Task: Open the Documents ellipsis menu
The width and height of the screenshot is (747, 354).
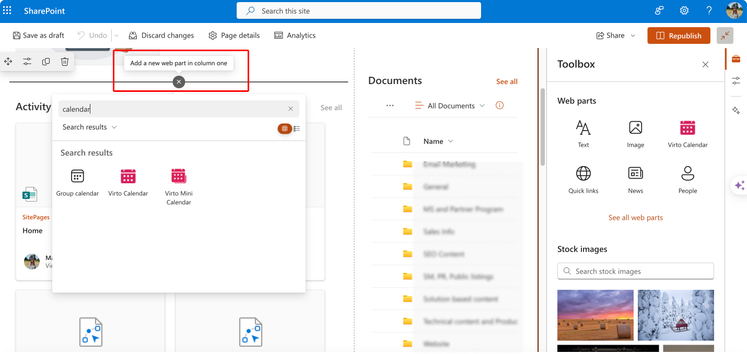Action: [390, 105]
